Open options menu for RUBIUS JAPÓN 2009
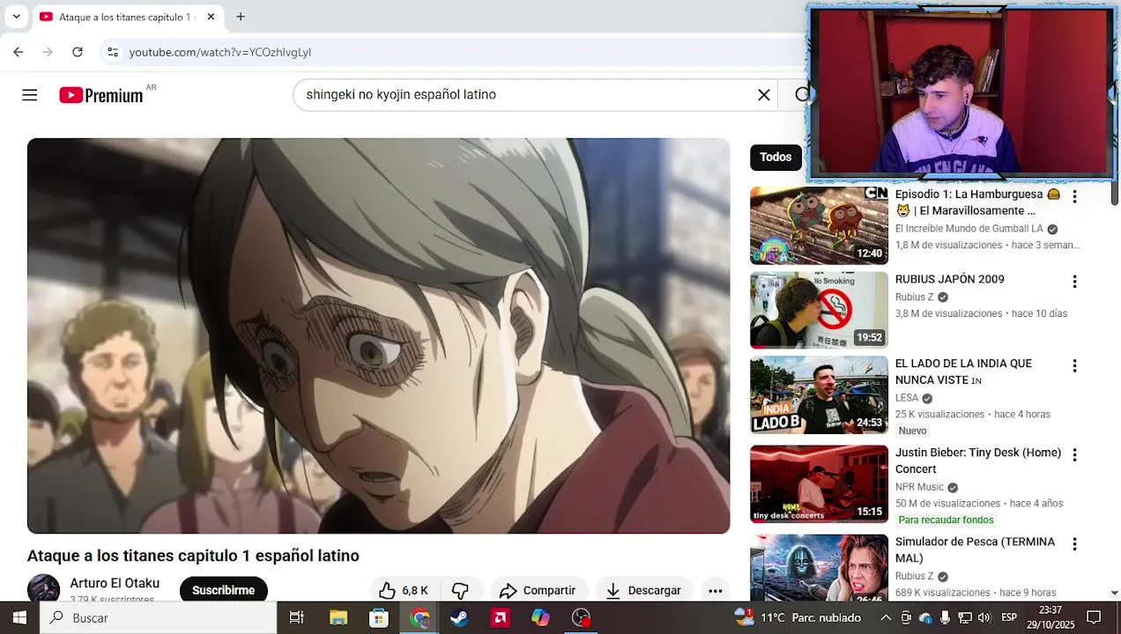Viewport: 1121px width, 634px height. pos(1074,282)
